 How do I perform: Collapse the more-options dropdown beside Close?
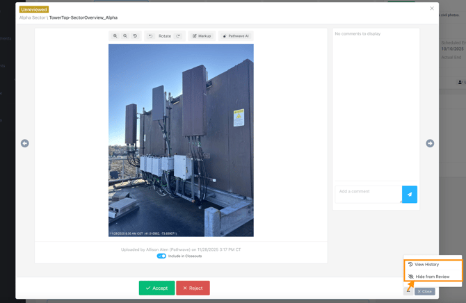(408, 290)
